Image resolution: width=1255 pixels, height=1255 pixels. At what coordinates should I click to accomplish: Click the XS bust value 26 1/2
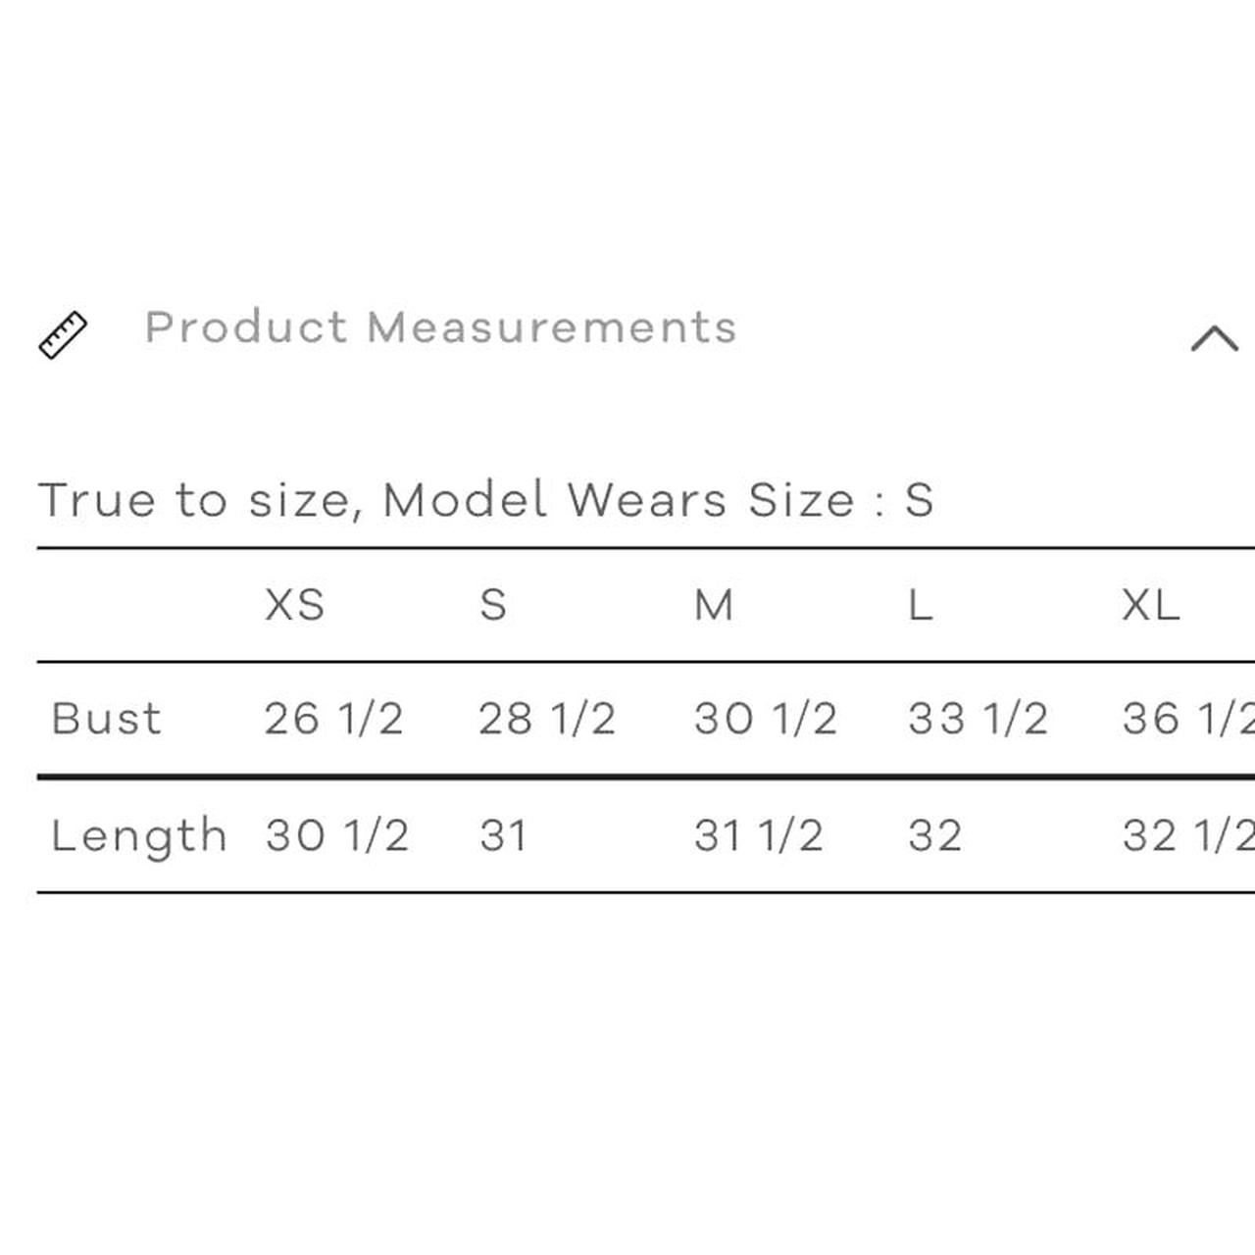pyautogui.click(x=333, y=719)
